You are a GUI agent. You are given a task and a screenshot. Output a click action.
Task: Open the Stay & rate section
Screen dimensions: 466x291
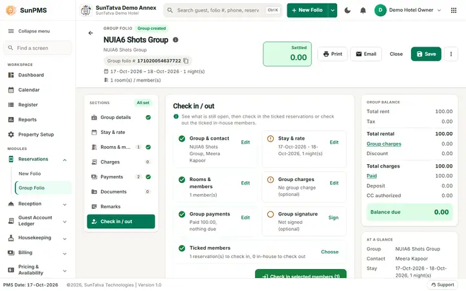121,133
